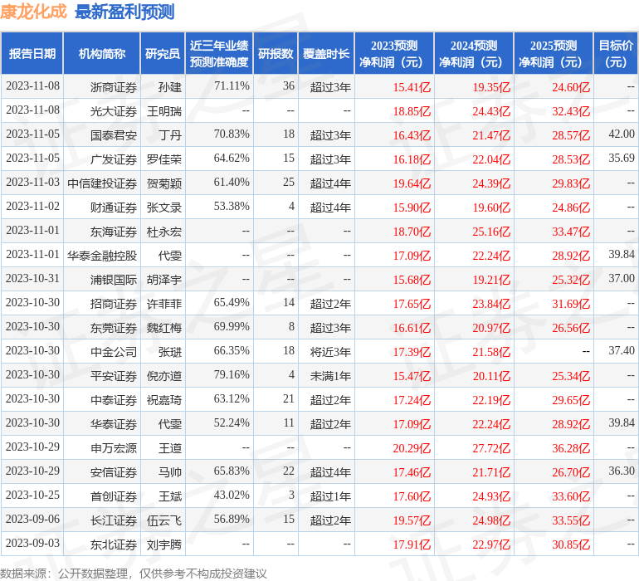639x581 pixels.
Task: Click researcher name 杜永宏
Action: [x=164, y=232]
